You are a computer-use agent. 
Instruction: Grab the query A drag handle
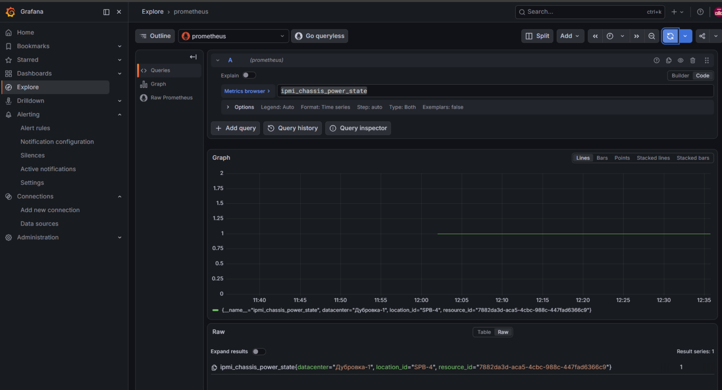(x=706, y=60)
